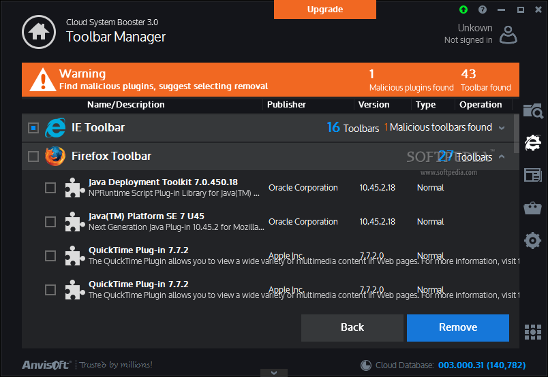Open the user account avatar icon
The width and height of the screenshot is (548, 377).
pyautogui.click(x=508, y=35)
